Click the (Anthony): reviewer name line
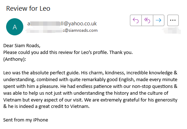The image size is (187, 129). click(15, 59)
